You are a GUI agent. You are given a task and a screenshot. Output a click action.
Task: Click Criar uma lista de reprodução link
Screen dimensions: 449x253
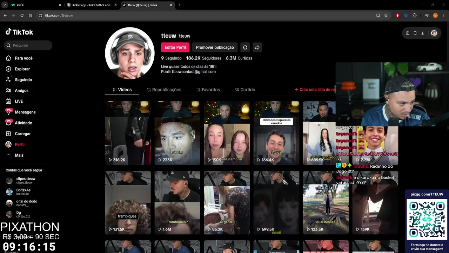(x=315, y=90)
